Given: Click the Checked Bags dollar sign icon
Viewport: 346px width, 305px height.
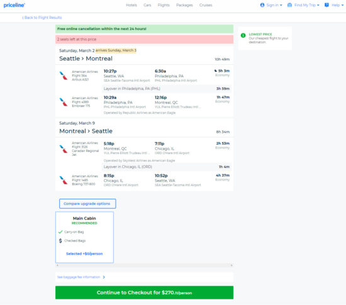Looking at the screenshot, I should pyautogui.click(x=60, y=241).
